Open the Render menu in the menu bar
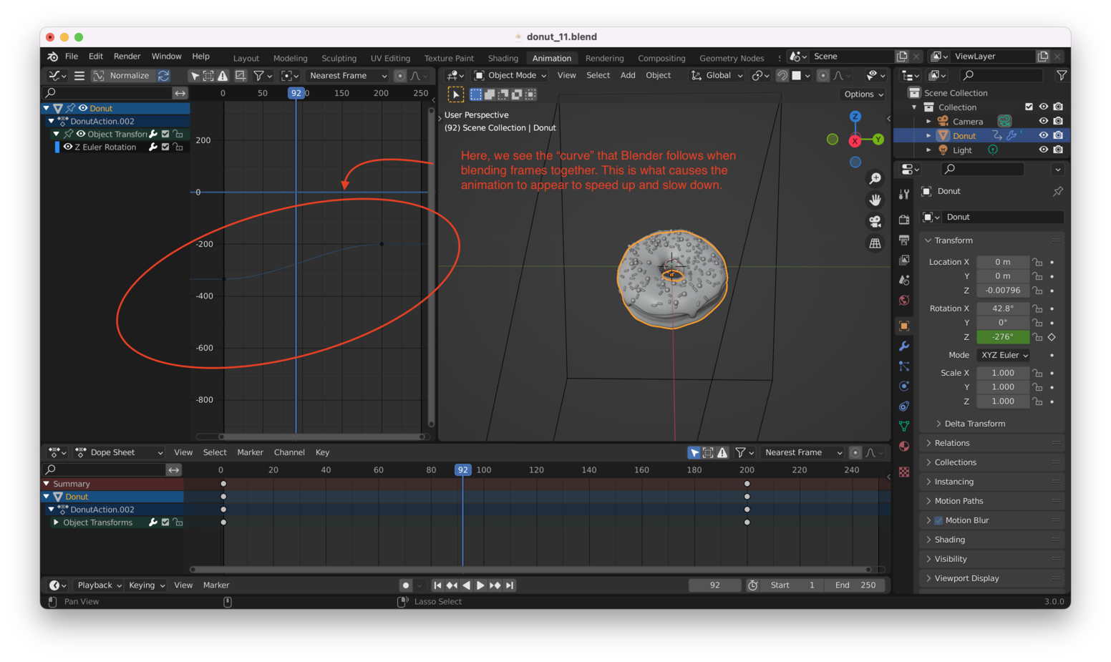1111x662 pixels. pos(127,56)
